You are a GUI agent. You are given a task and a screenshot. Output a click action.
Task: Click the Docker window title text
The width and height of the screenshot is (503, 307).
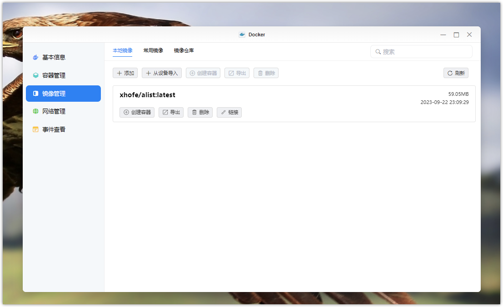point(257,35)
